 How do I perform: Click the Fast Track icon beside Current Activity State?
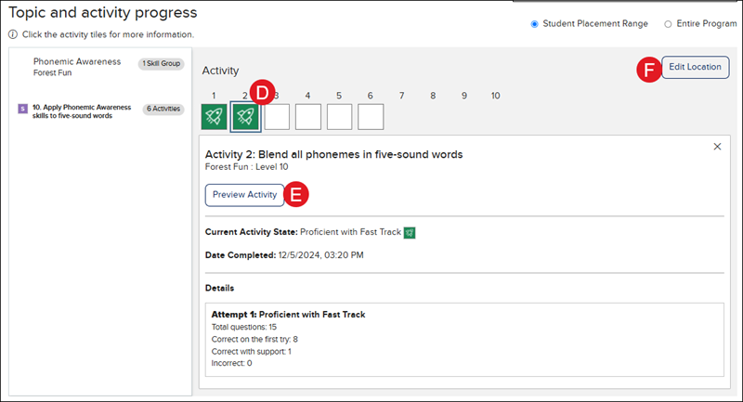point(410,231)
